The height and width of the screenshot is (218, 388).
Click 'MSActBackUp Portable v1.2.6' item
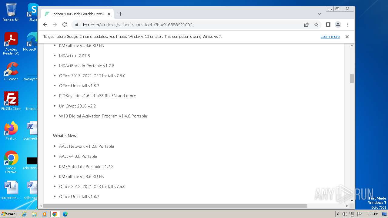coord(87,66)
